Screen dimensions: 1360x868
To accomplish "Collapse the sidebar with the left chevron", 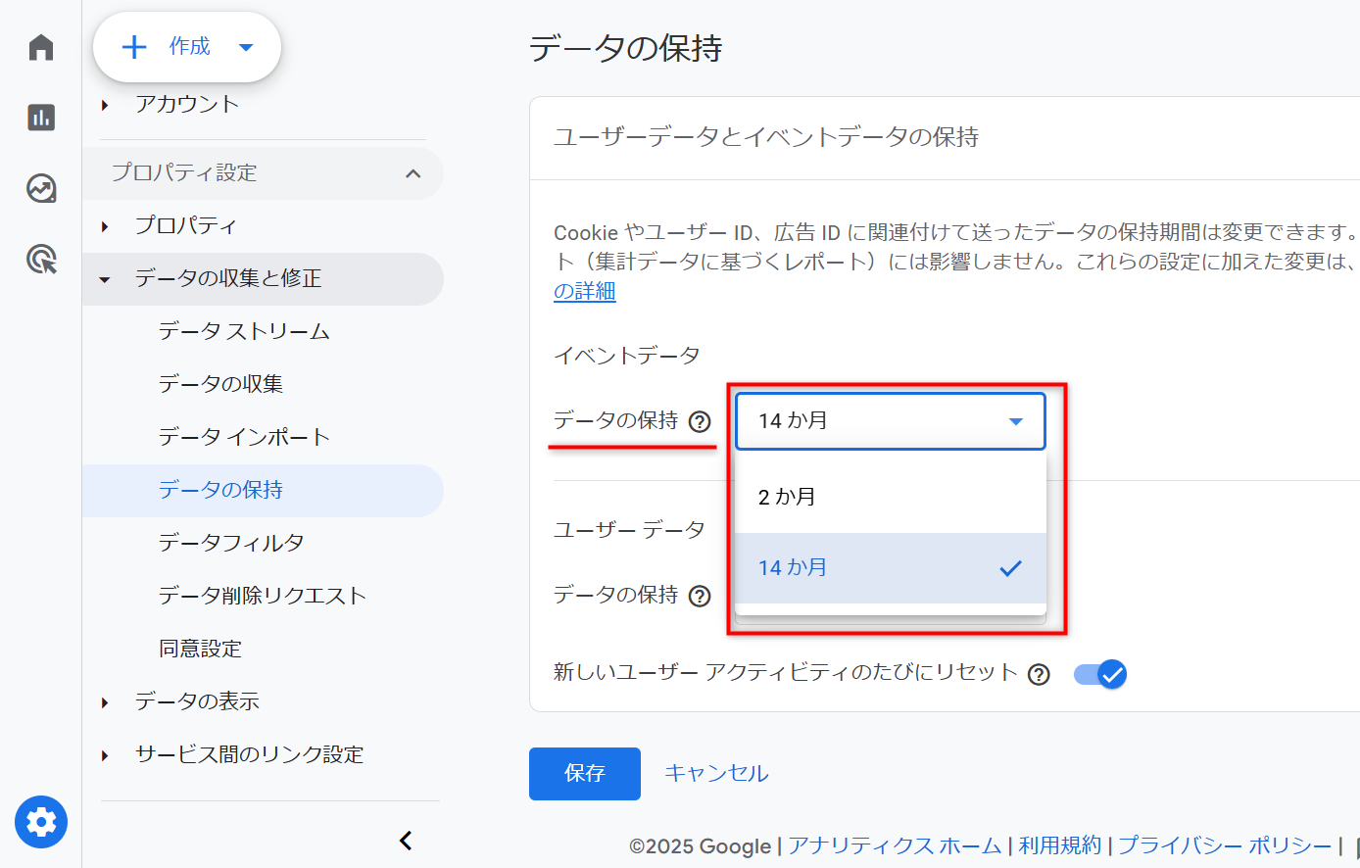I will click(x=406, y=841).
